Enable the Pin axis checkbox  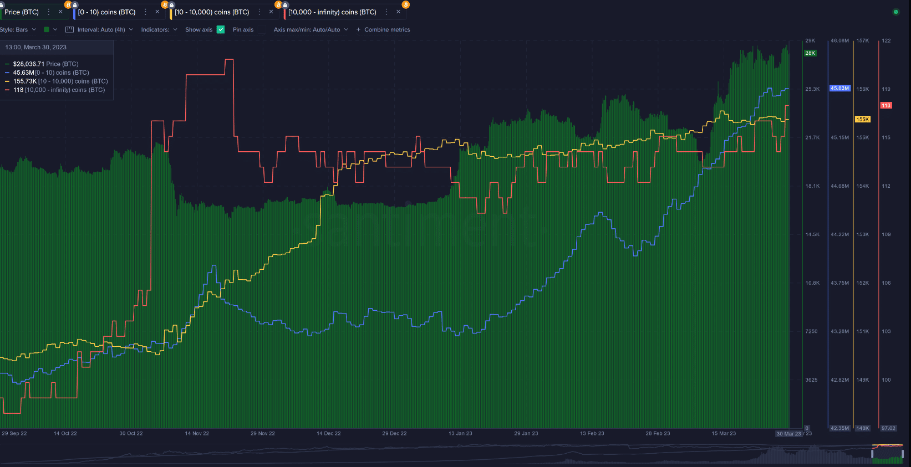pos(261,29)
